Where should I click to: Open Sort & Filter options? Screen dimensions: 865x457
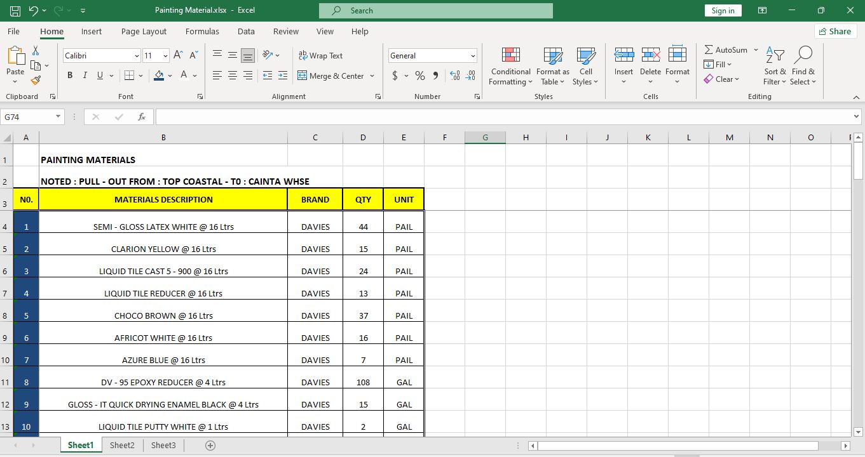click(x=775, y=66)
